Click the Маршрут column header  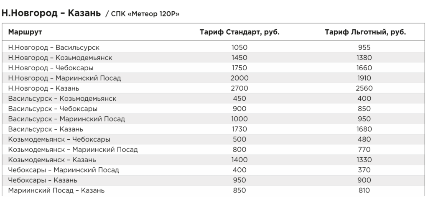(25, 32)
